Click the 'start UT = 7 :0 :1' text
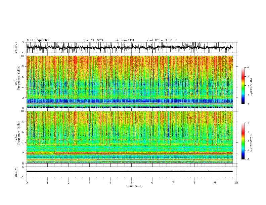 tap(162, 40)
